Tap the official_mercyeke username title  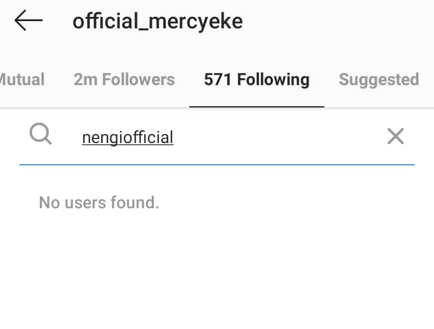pyautogui.click(x=158, y=22)
